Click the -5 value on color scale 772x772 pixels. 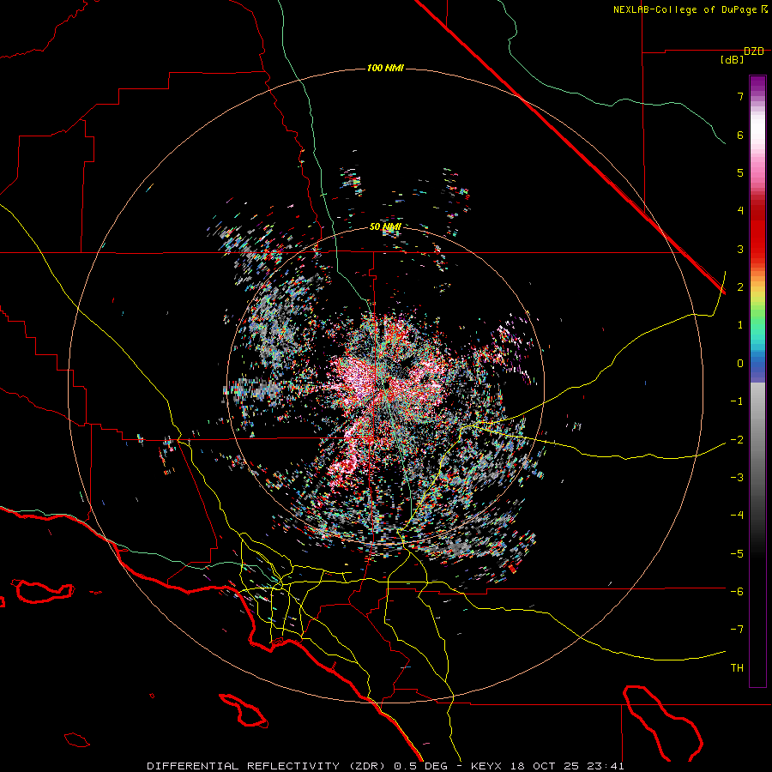pyautogui.click(x=737, y=554)
